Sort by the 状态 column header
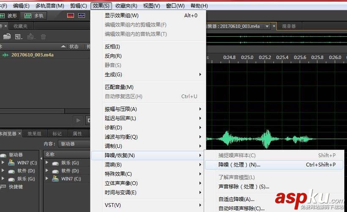 click(x=74, y=46)
